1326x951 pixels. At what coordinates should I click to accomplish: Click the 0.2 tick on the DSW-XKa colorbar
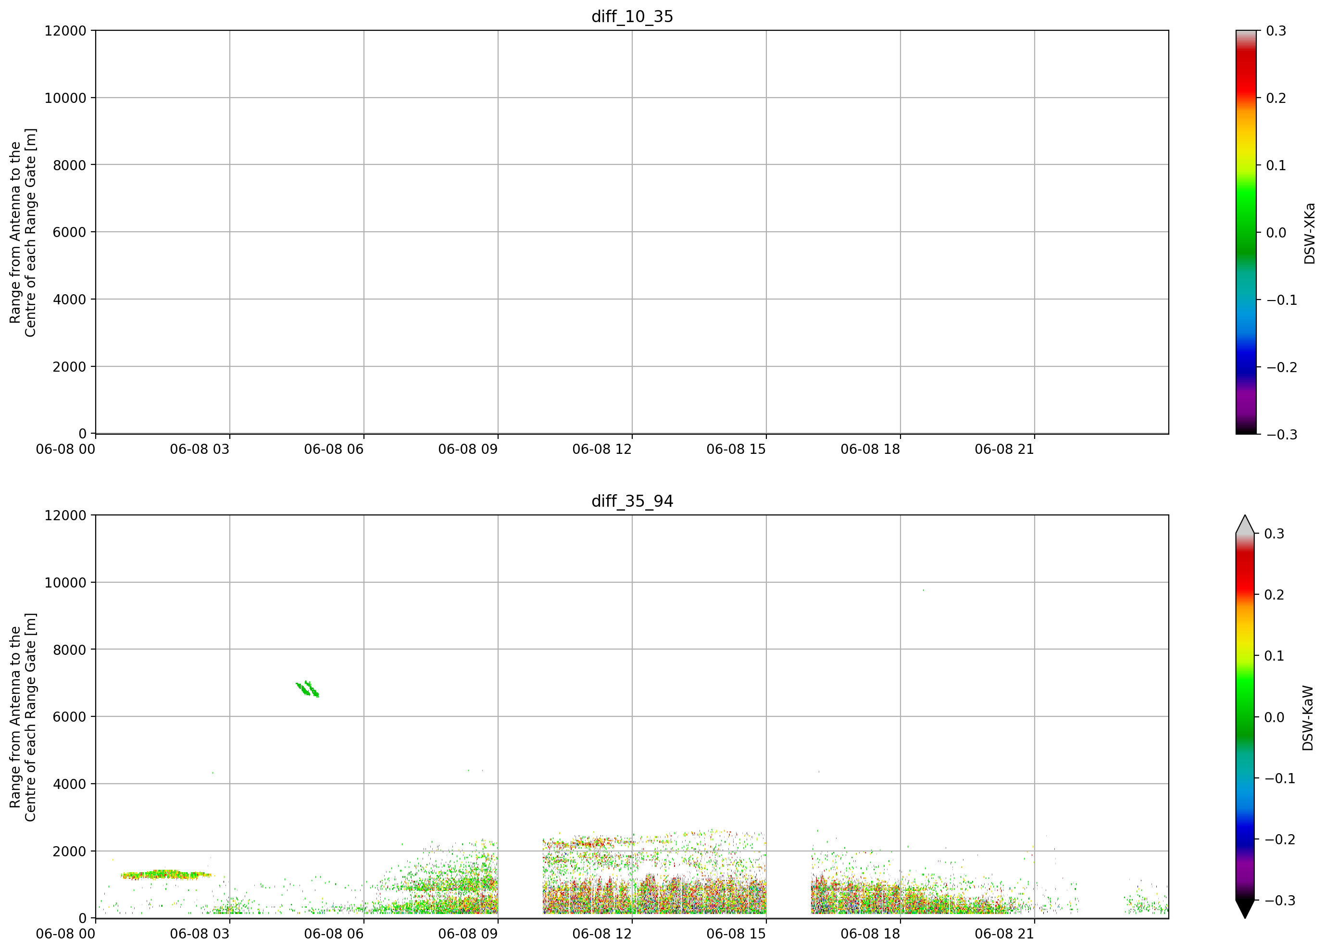[1276, 98]
